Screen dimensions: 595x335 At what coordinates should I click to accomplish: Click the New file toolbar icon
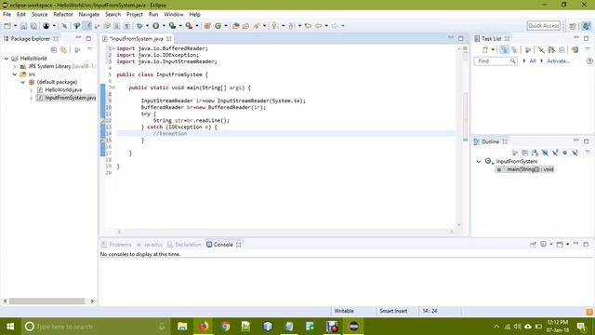(x=7, y=26)
